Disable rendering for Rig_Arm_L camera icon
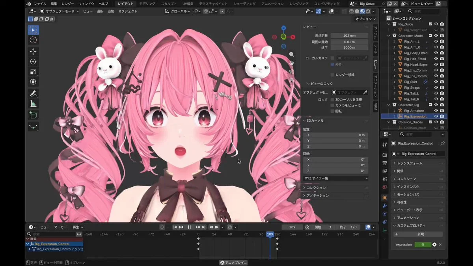Image resolution: width=473 pixels, height=266 pixels. click(442, 41)
